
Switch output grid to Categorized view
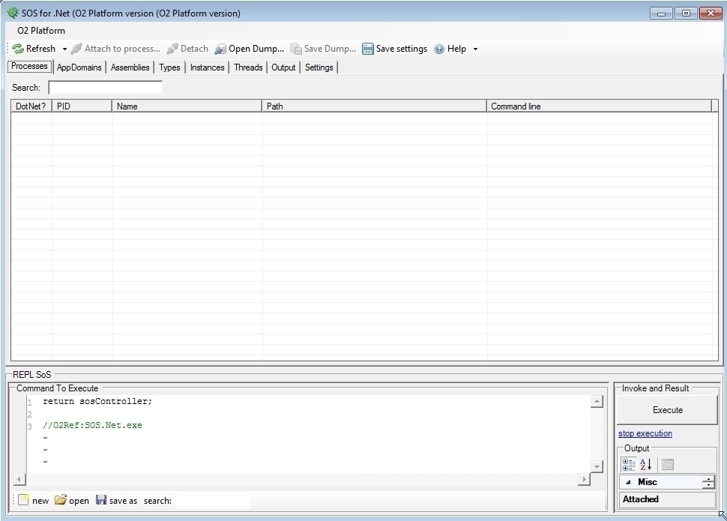(x=629, y=465)
